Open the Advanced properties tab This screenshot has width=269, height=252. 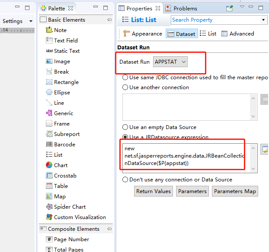(x=238, y=33)
